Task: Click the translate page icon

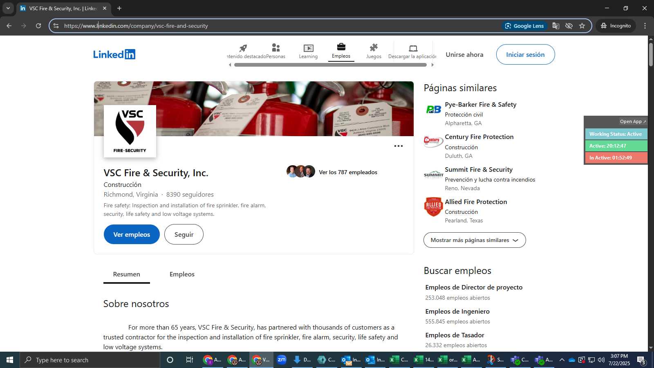Action: coord(556,26)
